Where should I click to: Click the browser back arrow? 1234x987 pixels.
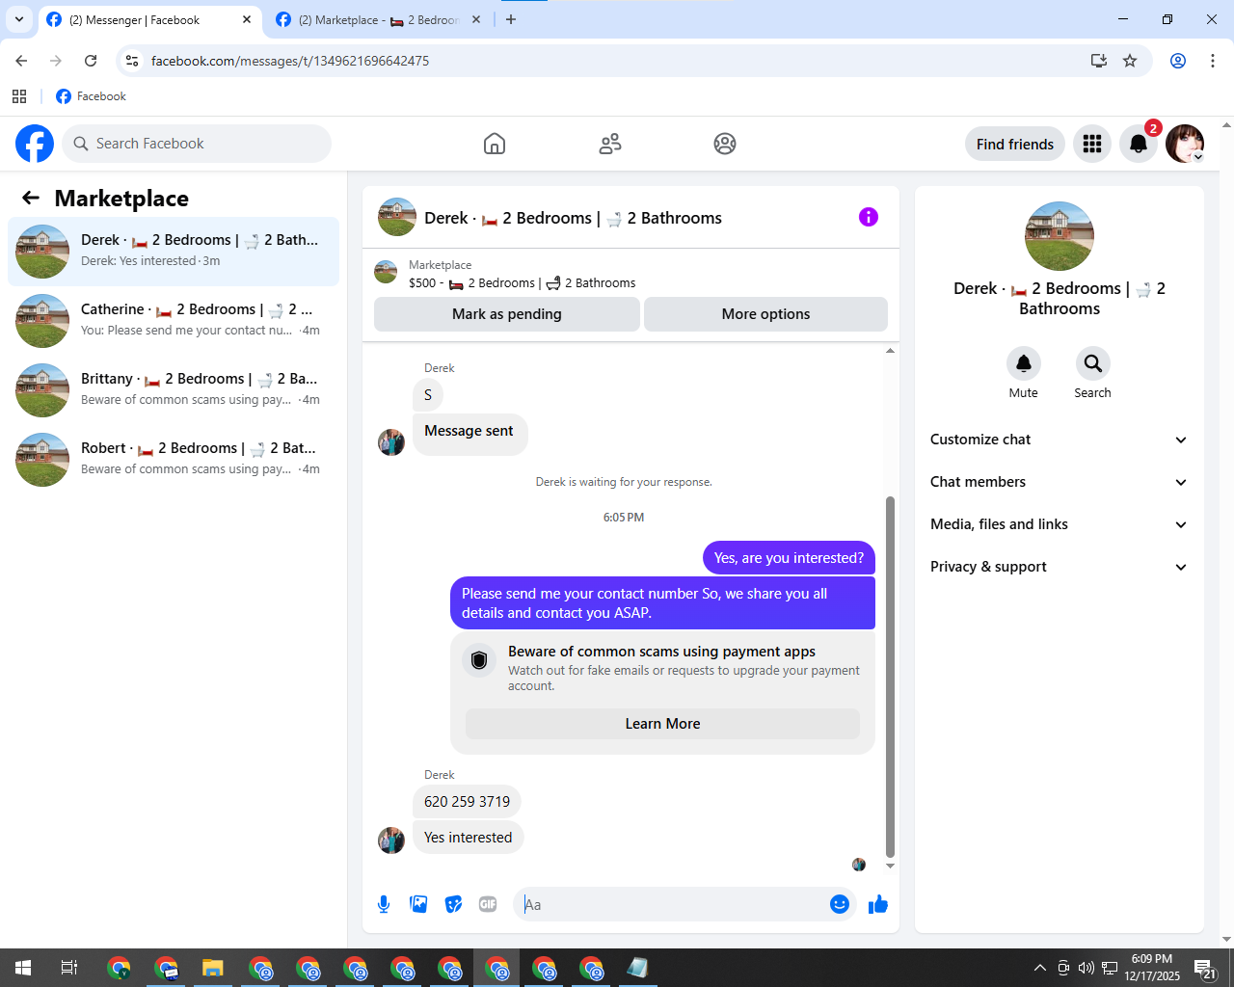21,61
